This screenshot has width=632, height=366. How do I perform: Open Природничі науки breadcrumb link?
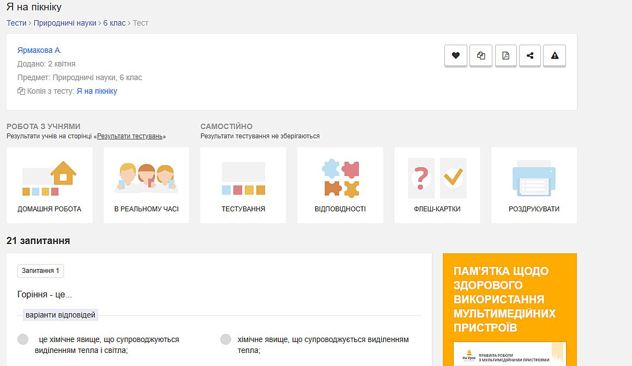[x=65, y=23]
